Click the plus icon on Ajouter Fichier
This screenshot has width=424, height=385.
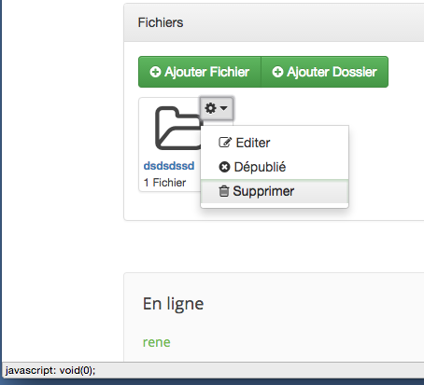click(x=155, y=72)
